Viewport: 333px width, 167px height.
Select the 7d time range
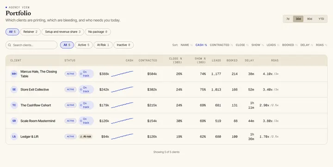[288, 19]
